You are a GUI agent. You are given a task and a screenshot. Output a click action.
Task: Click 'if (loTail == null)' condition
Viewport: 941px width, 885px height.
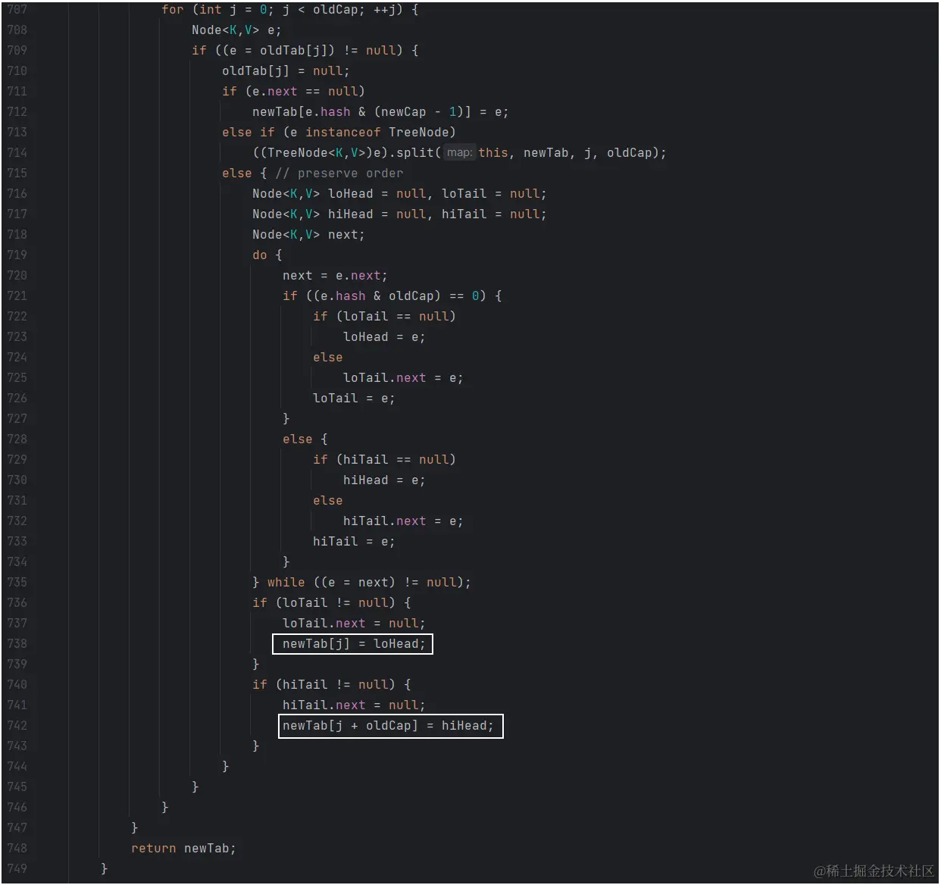(384, 317)
